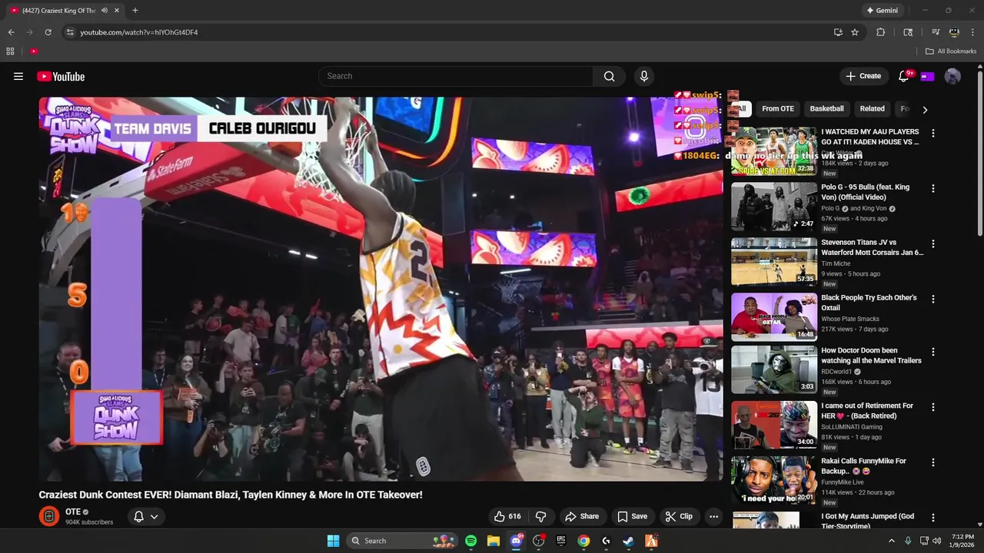
Task: Open the Gemini button in Chrome
Action: click(883, 11)
